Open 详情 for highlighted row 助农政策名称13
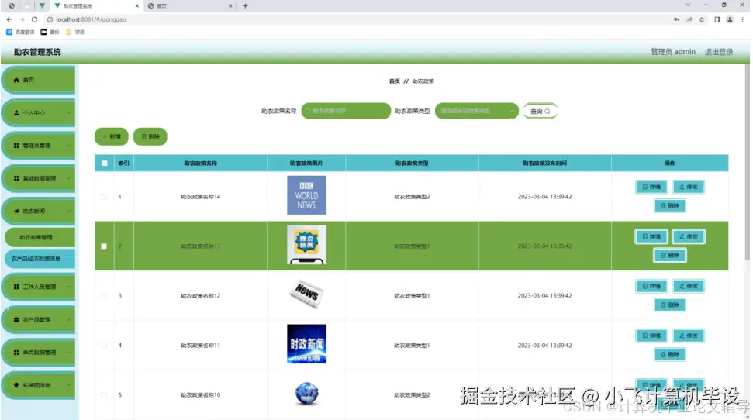 click(651, 236)
